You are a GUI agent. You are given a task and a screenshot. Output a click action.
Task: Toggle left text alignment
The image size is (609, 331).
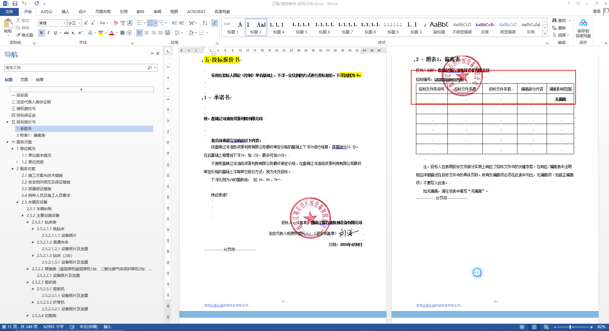tap(140, 33)
